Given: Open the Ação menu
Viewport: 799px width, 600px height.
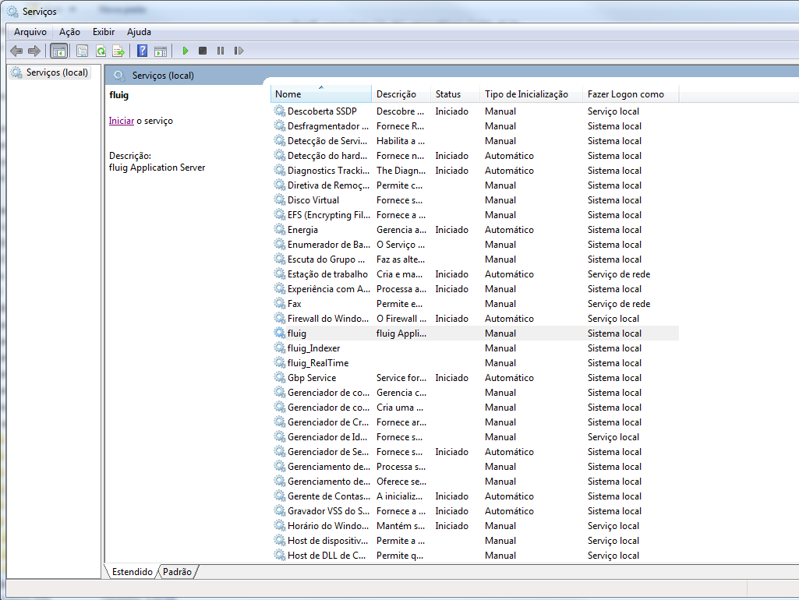Looking at the screenshot, I should pyautogui.click(x=69, y=32).
